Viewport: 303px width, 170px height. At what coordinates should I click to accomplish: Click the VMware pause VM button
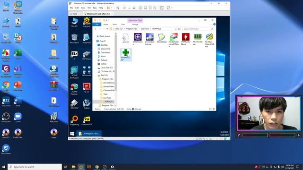108,8
